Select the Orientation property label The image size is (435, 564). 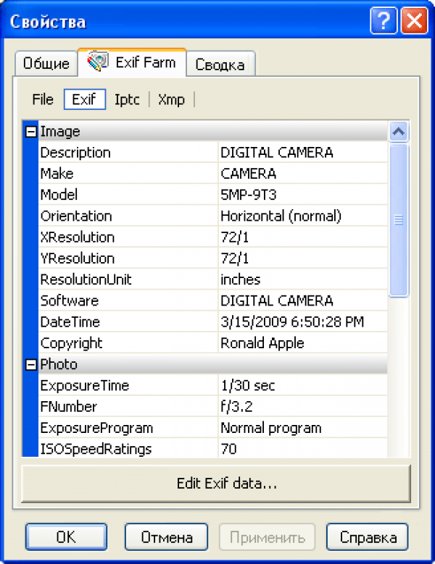pos(76,216)
